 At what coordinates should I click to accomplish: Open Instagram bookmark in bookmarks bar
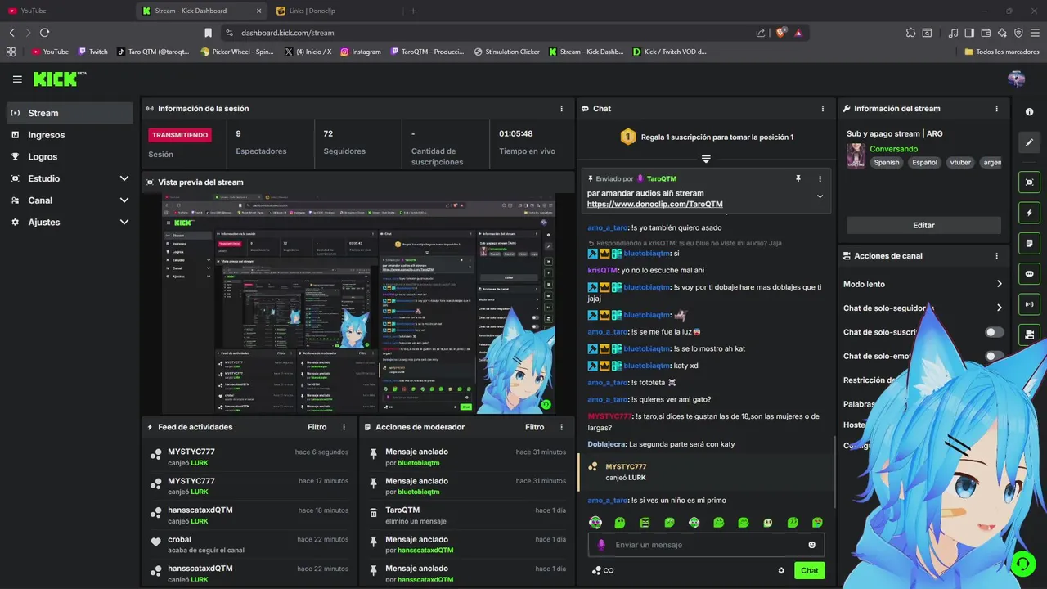361,52
